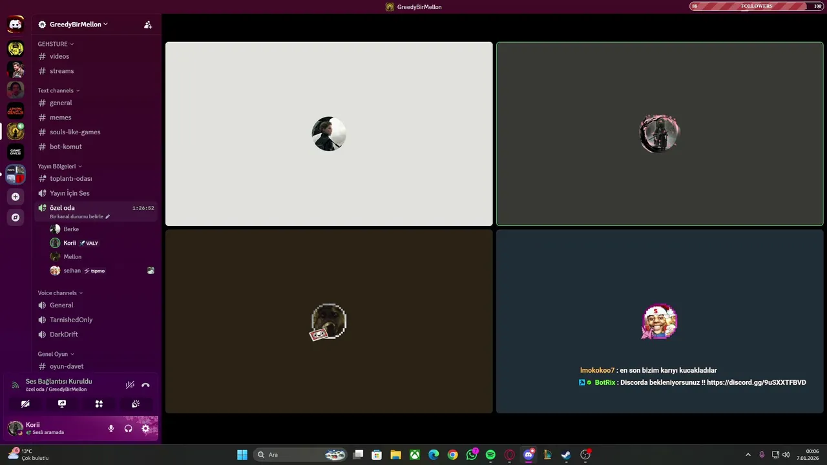Toggle noise suppression in voice panel

click(130, 385)
